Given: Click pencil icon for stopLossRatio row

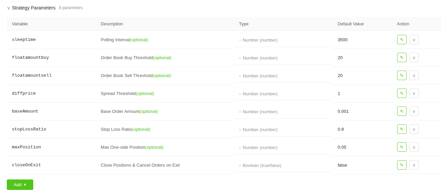Looking at the screenshot, I should coord(402,129).
